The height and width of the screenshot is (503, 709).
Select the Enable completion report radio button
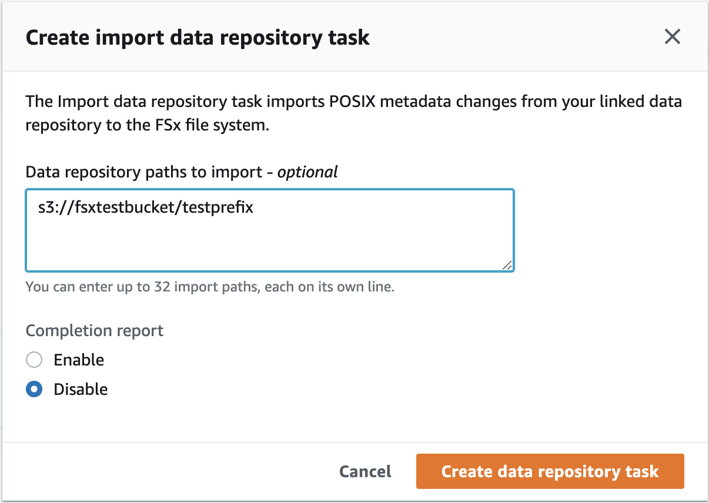[34, 360]
